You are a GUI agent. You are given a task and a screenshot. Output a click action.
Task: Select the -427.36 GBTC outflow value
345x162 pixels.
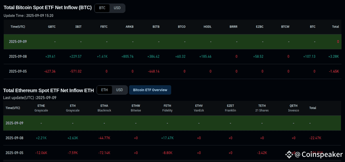(49, 71)
